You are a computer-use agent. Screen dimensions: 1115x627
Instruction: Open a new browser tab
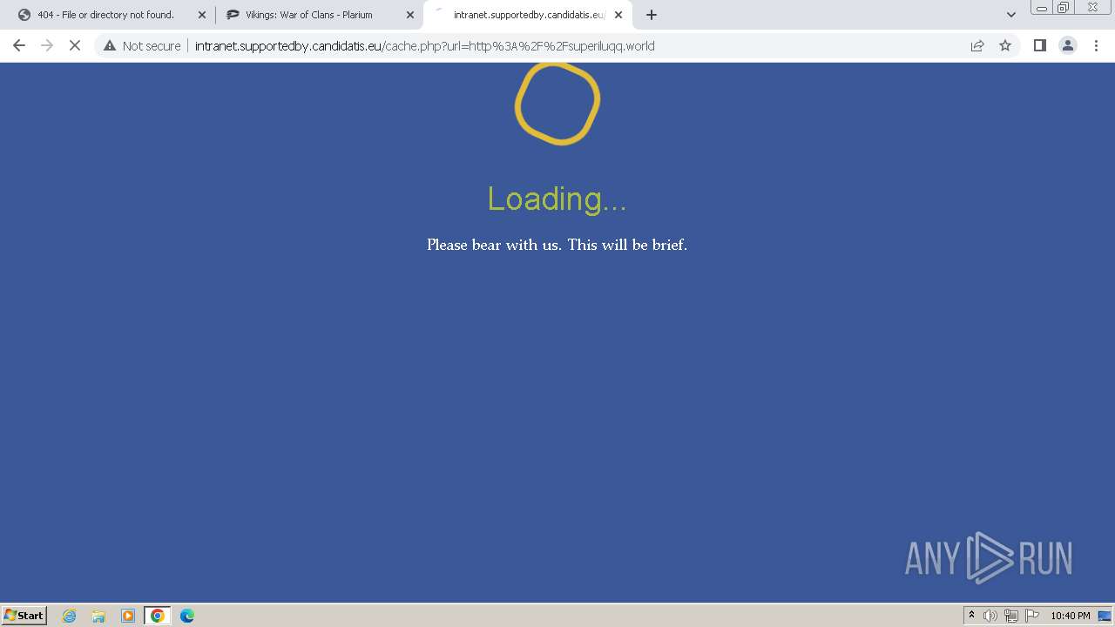coord(651,15)
